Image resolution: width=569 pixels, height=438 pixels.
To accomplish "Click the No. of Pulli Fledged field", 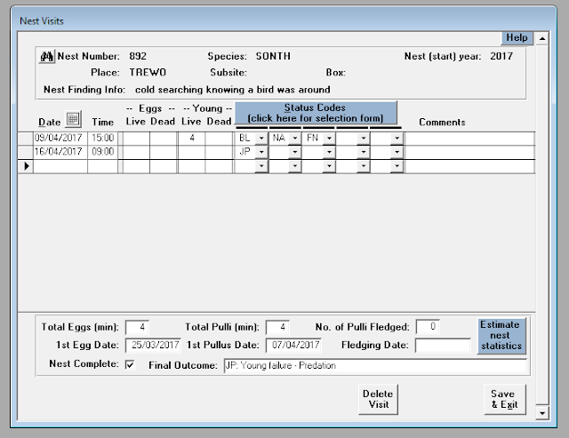I will coord(428,327).
